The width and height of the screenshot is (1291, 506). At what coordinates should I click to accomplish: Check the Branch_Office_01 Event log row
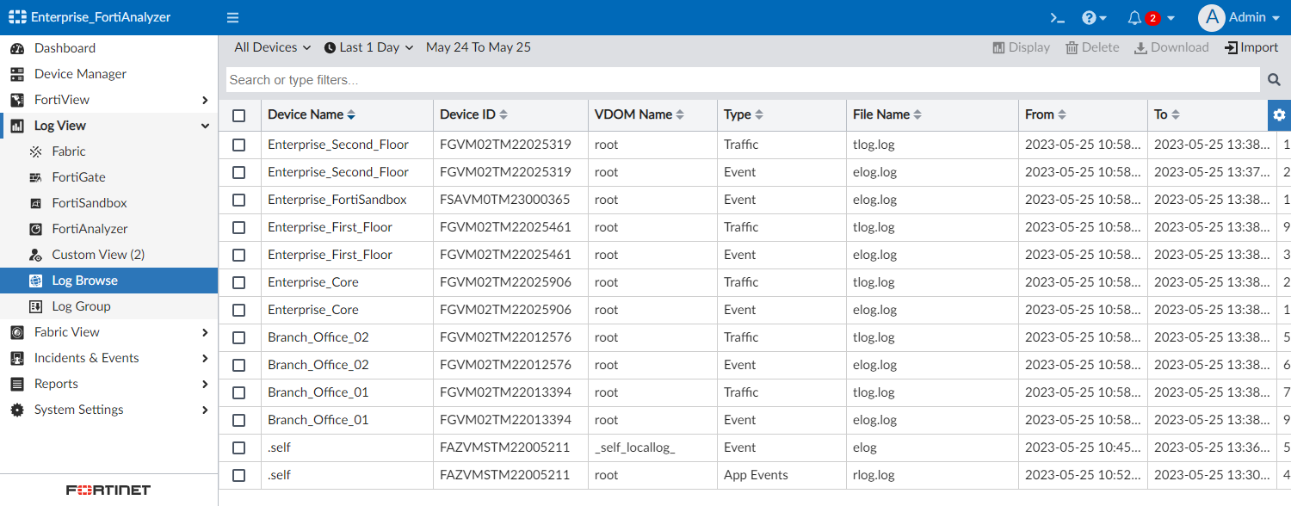[238, 419]
